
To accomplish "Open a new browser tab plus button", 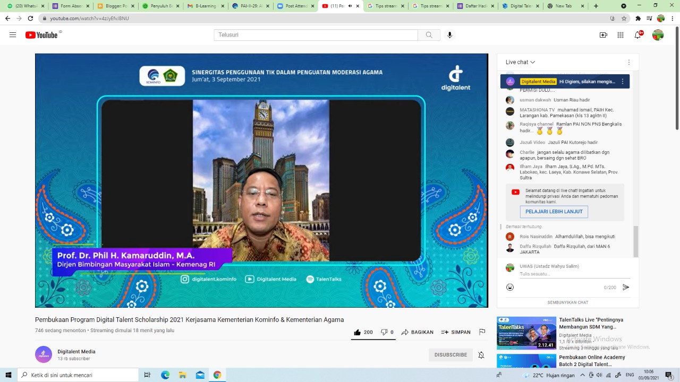I will click(596, 6).
